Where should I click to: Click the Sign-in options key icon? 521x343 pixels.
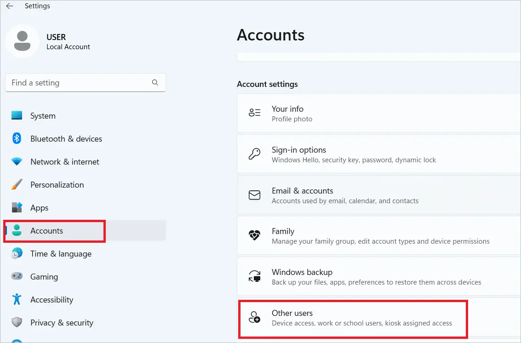[x=254, y=154]
